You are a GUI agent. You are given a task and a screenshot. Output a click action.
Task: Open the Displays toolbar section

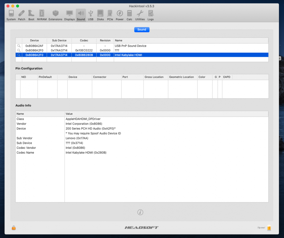69,15
